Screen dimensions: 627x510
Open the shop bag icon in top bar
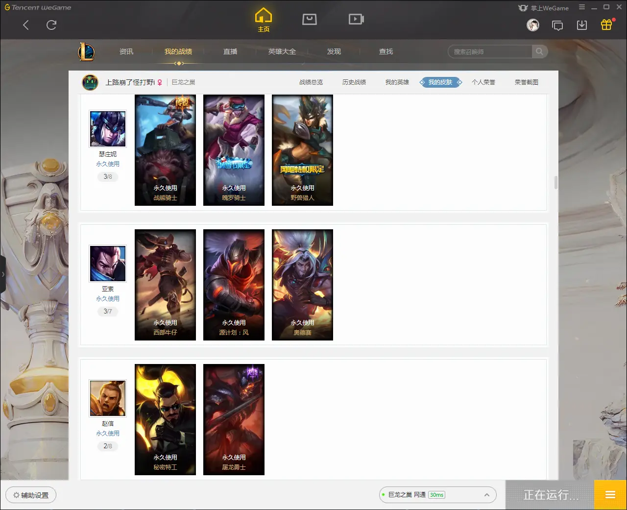point(310,19)
